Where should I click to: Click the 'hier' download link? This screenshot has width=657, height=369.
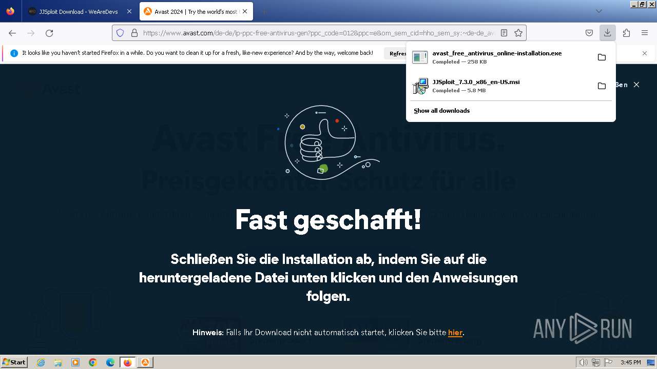(x=455, y=333)
